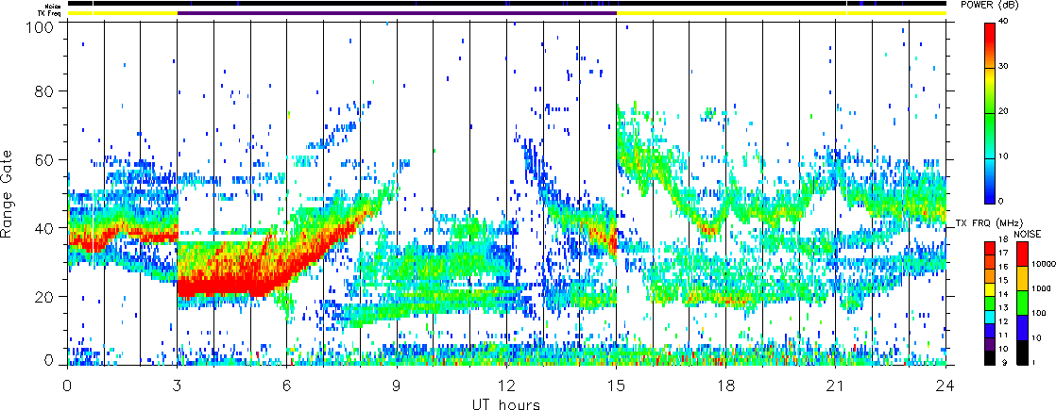Click the 16 label on the TX FRQ legend

click(1002, 267)
